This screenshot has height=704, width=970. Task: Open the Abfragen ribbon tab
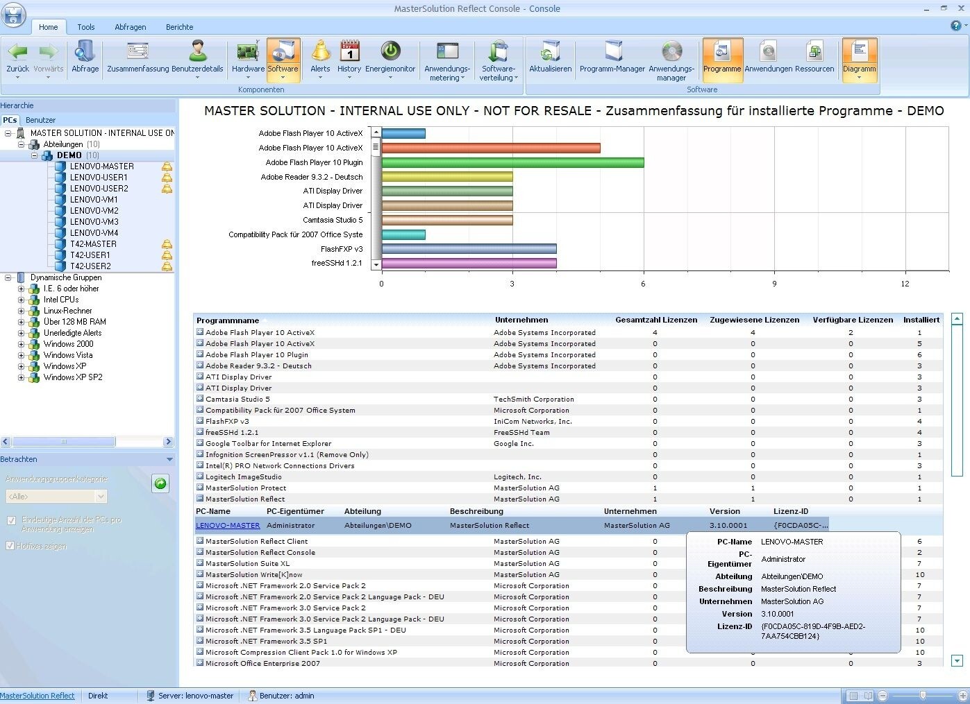point(131,27)
